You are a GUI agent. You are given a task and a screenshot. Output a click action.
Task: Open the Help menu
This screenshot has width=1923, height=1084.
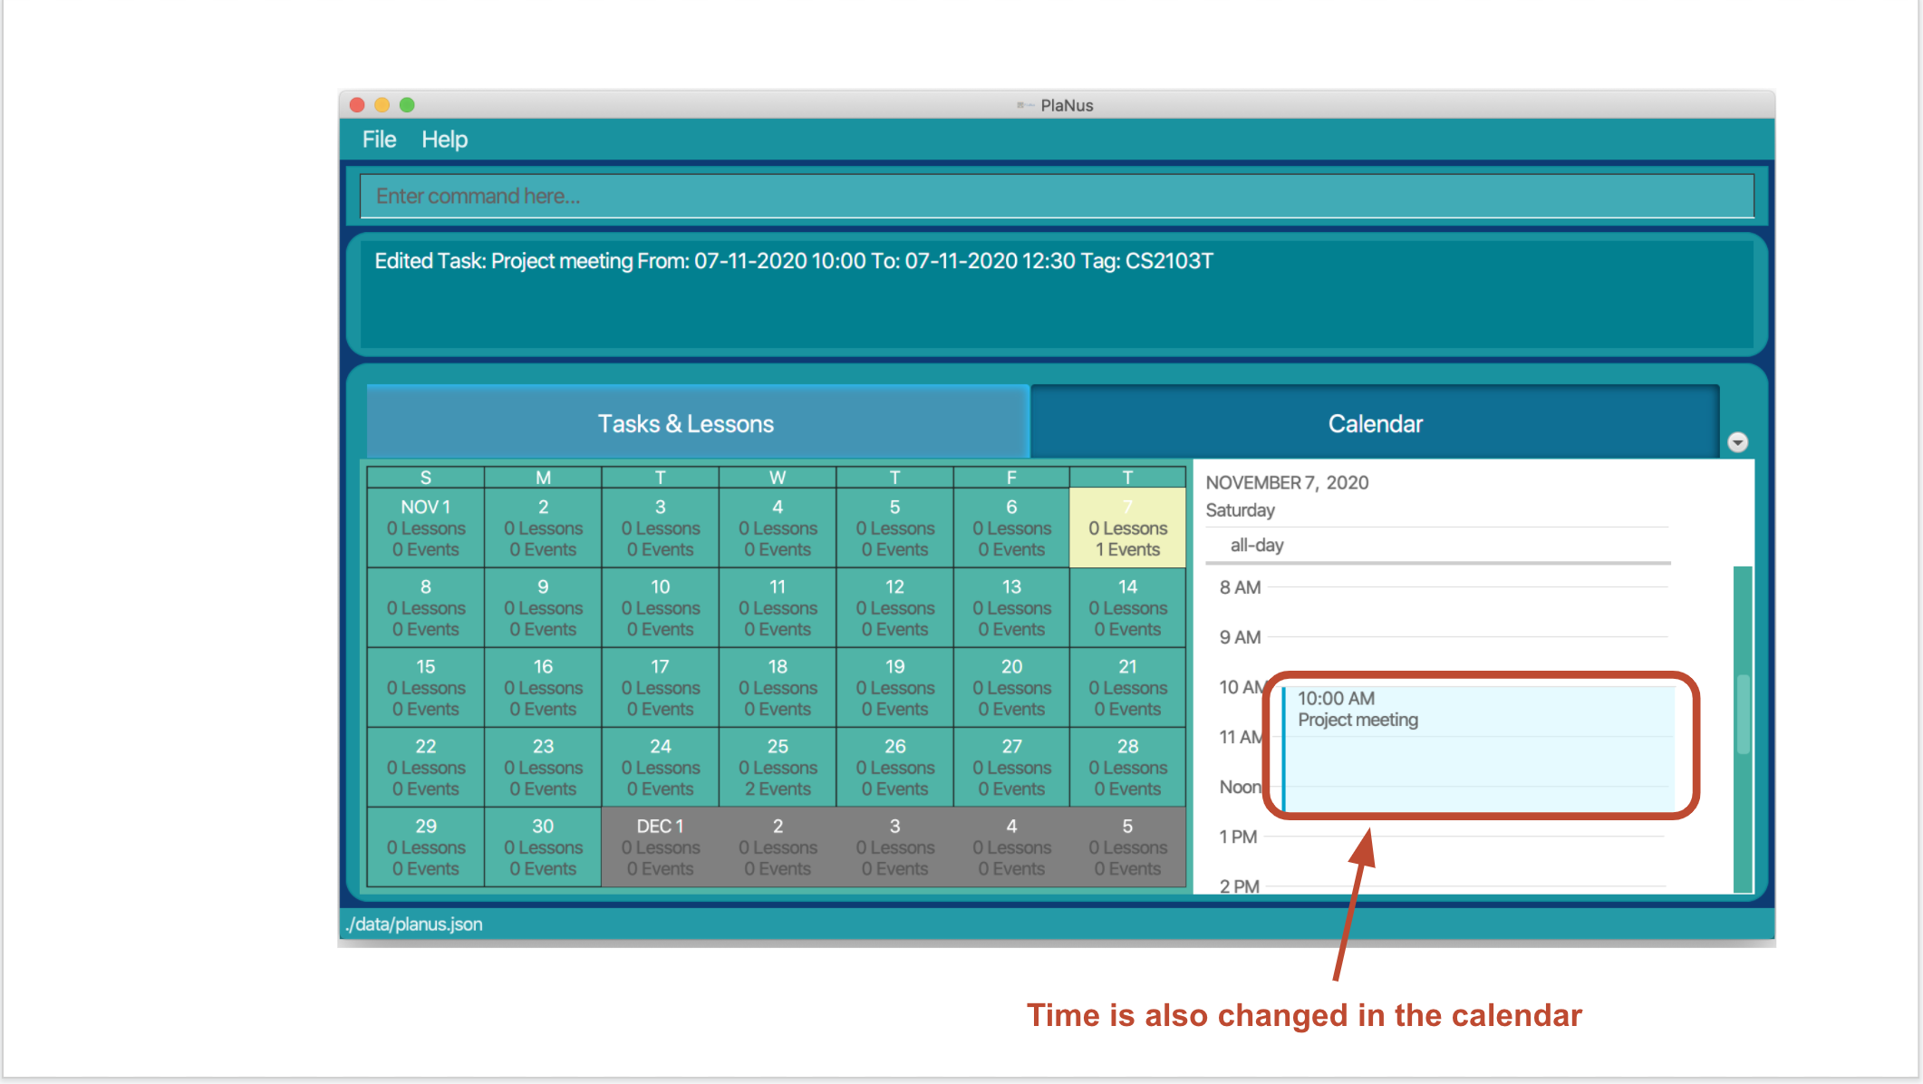pyautogui.click(x=444, y=140)
